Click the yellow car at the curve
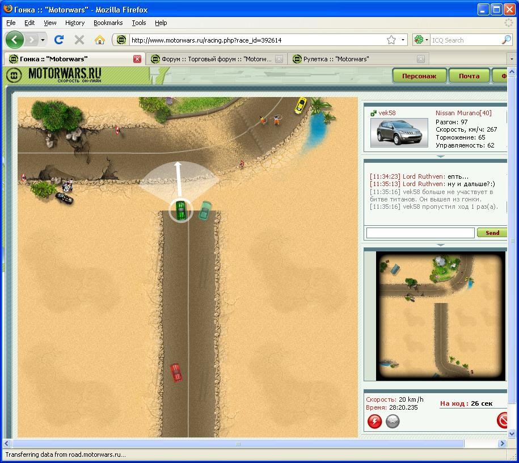This screenshot has width=519, height=463. [x=301, y=105]
